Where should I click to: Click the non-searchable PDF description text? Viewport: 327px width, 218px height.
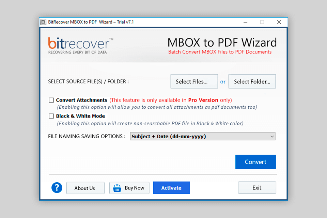[x=150, y=124]
